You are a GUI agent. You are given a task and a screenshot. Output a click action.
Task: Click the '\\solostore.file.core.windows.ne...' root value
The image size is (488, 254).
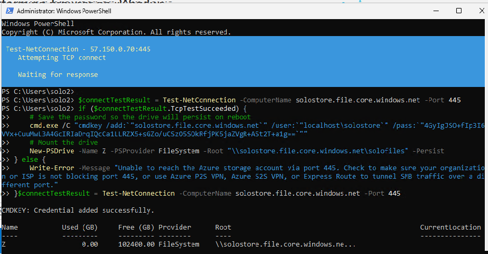285,244
